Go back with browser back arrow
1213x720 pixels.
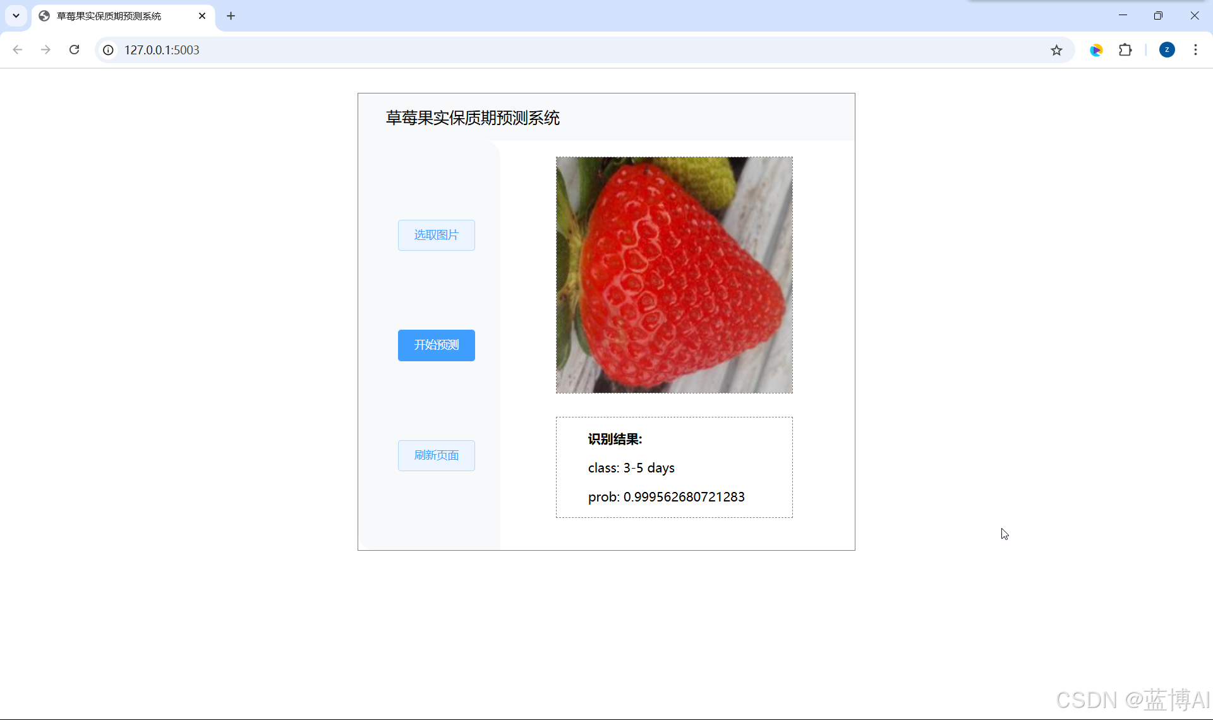[x=18, y=50]
